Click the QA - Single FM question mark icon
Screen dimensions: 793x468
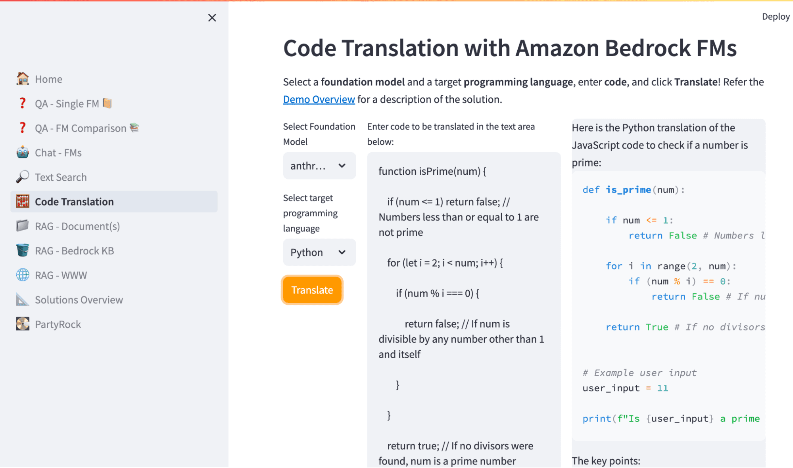click(22, 103)
